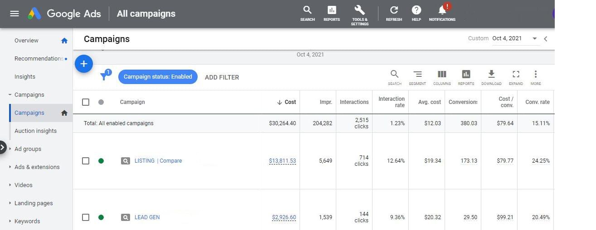Screen dimensions: 596x230
Task: Click the Download table icon
Action: point(491,75)
